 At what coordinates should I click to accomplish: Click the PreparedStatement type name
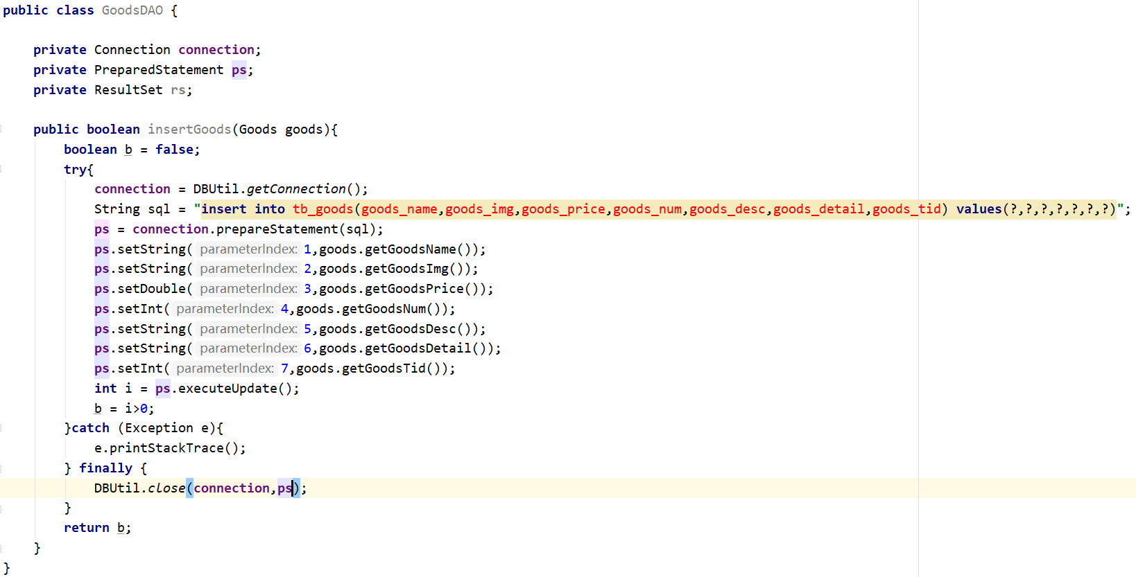pyautogui.click(x=159, y=70)
